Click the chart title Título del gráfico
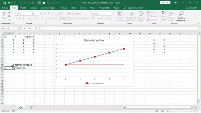Image resolution: width=201 pixels, height=113 pixels. 94,40
